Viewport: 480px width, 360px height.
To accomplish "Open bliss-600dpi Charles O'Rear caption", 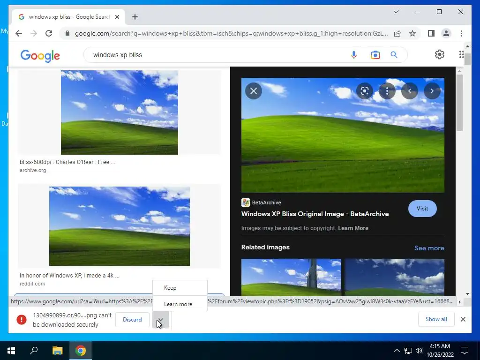I will (x=67, y=162).
